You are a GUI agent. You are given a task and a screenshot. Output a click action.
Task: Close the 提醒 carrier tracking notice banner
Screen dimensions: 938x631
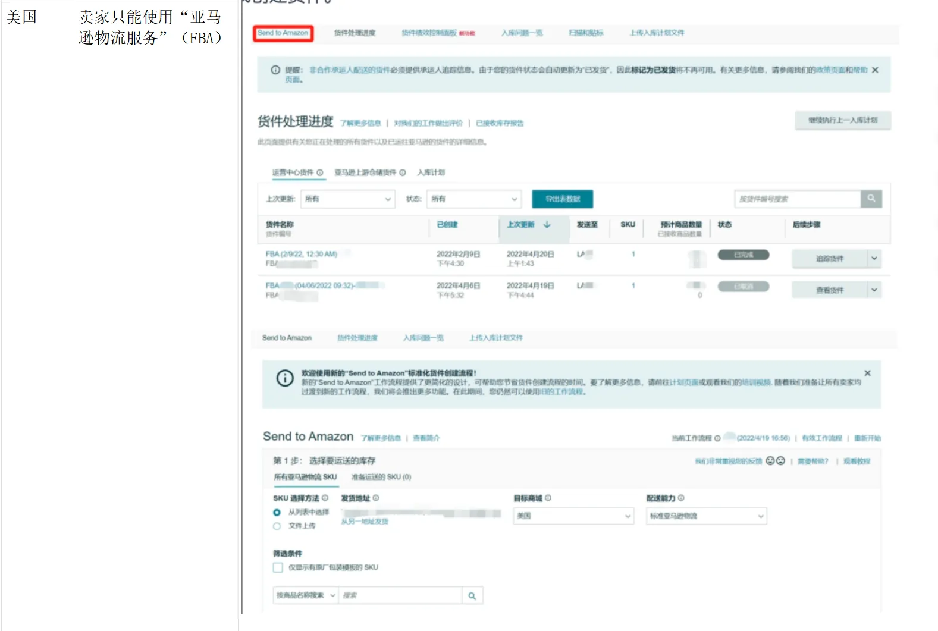pos(875,70)
